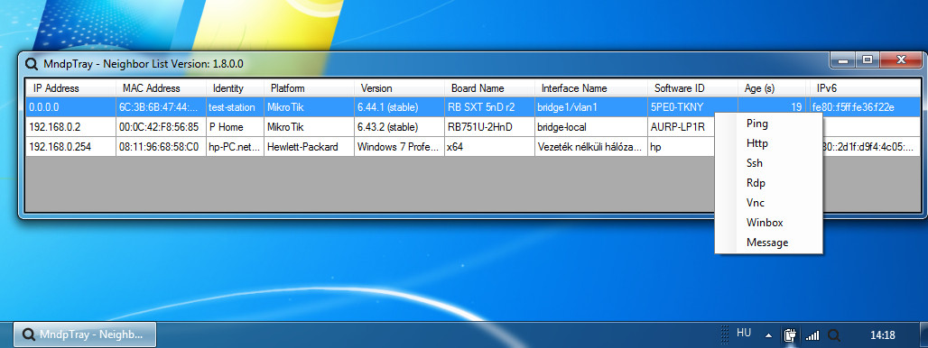This screenshot has width=928, height=348.
Task: Close the MndpTray Neighbor List window
Action: coord(901,60)
